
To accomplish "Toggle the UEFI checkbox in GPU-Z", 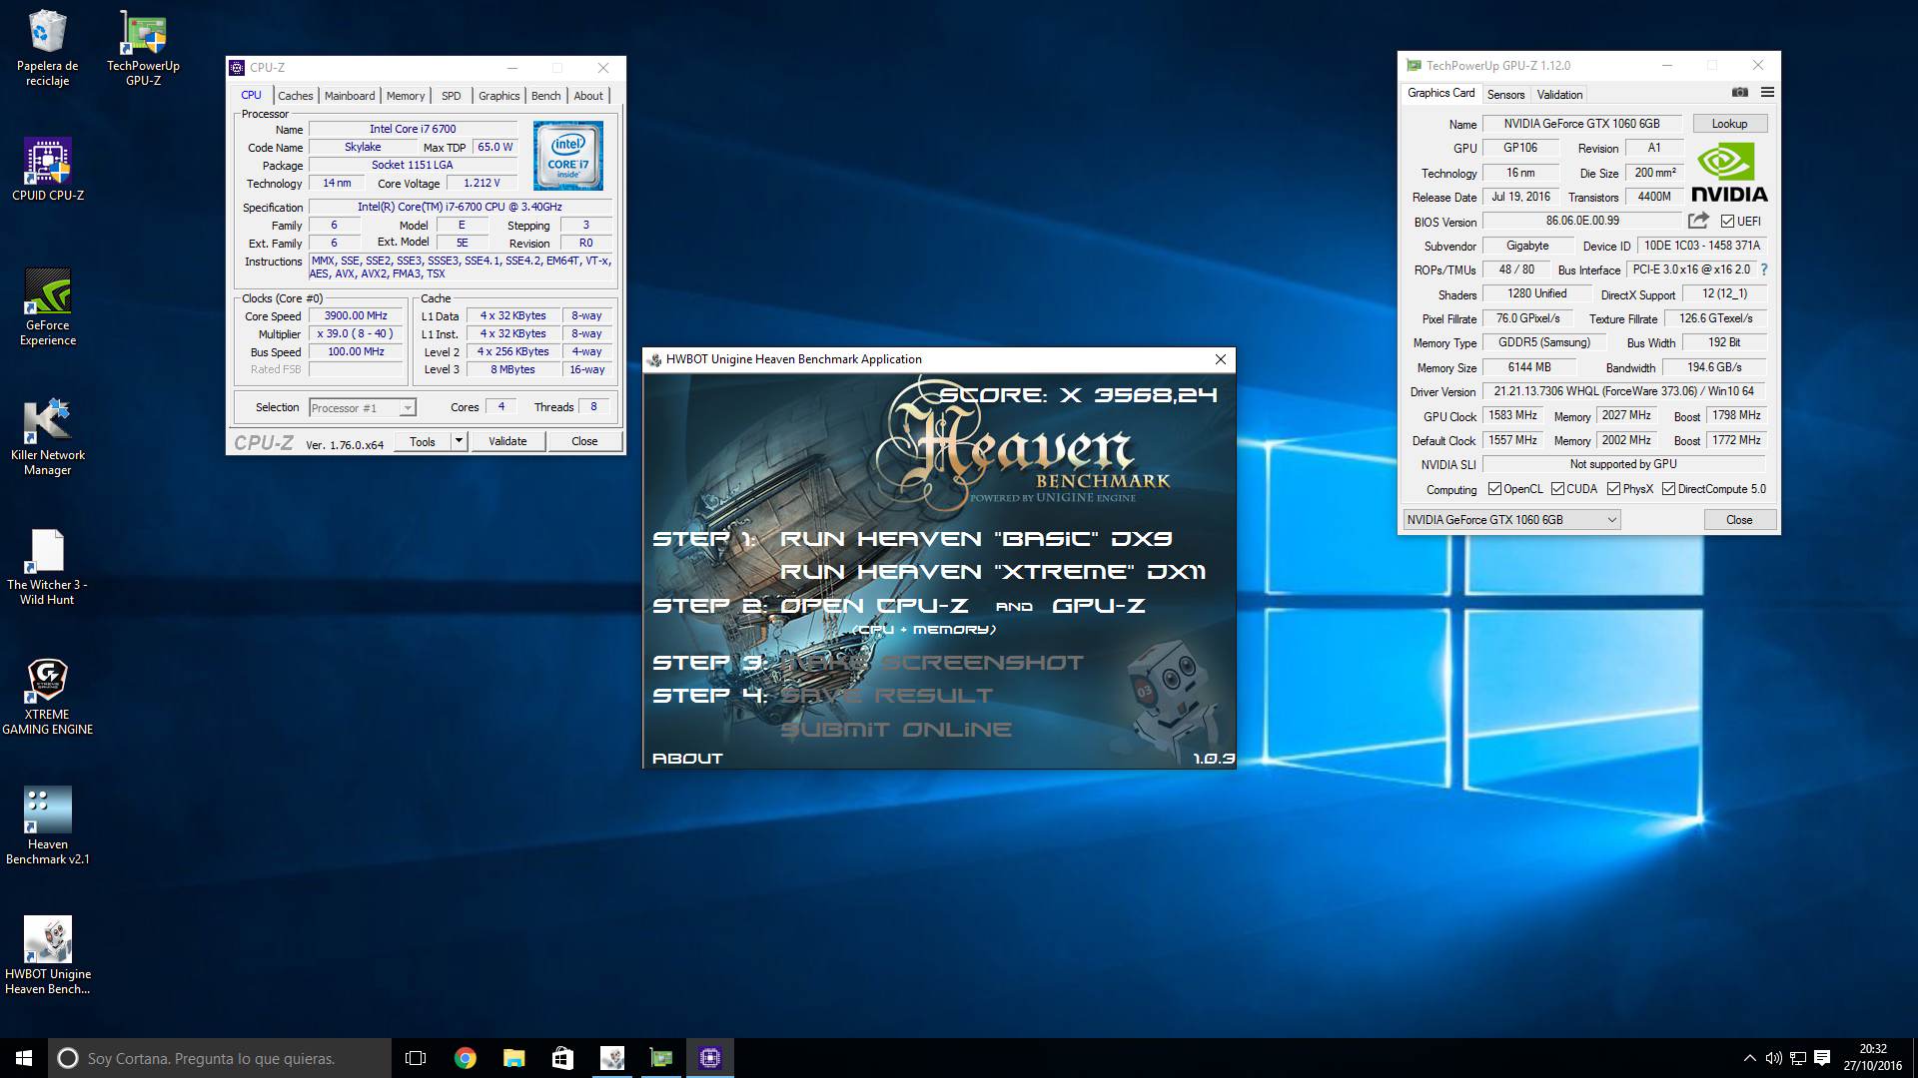I will point(1727,222).
